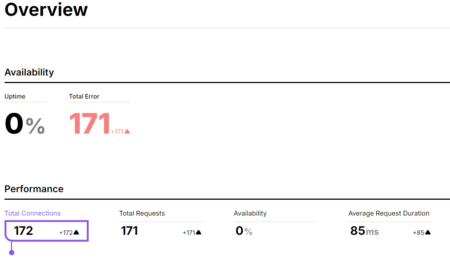Click the Availability section heading
The height and width of the screenshot is (259, 450).
[x=29, y=72]
